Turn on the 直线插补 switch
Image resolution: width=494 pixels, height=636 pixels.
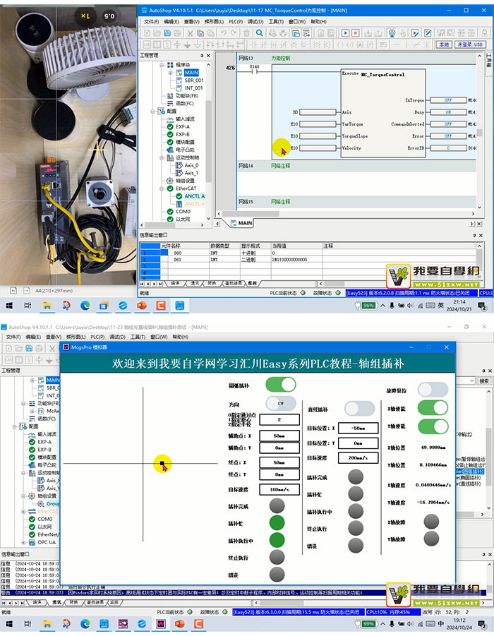click(x=359, y=409)
